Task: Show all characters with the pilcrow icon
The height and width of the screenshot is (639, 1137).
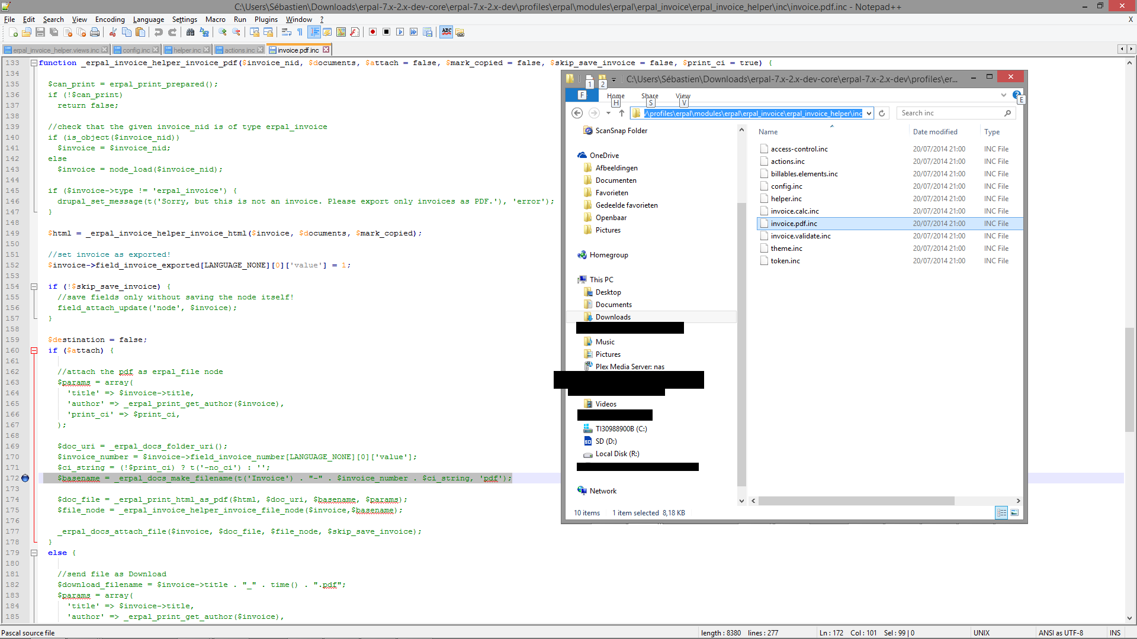Action: pos(300,32)
